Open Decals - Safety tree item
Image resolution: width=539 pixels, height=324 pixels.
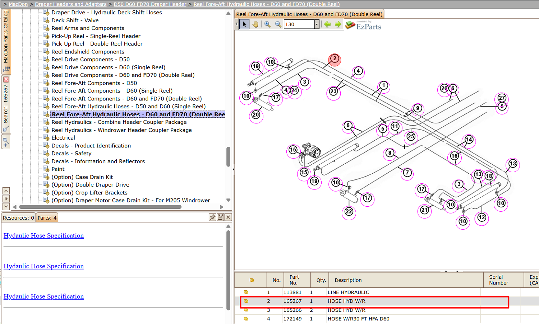pos(72,153)
